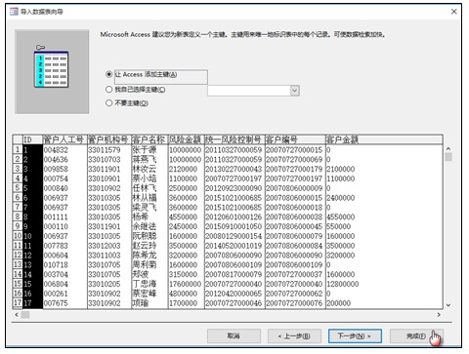Select "我自己选择主键" radio option
The image size is (469, 354).
coord(109,90)
